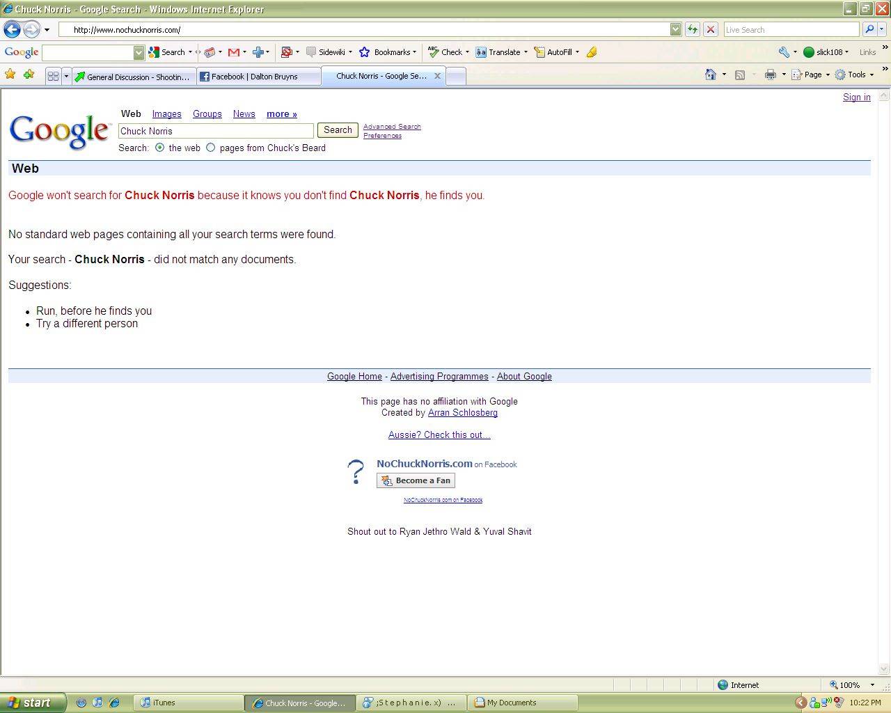Open the Home page icon
Image resolution: width=891 pixels, height=713 pixels.
point(710,75)
